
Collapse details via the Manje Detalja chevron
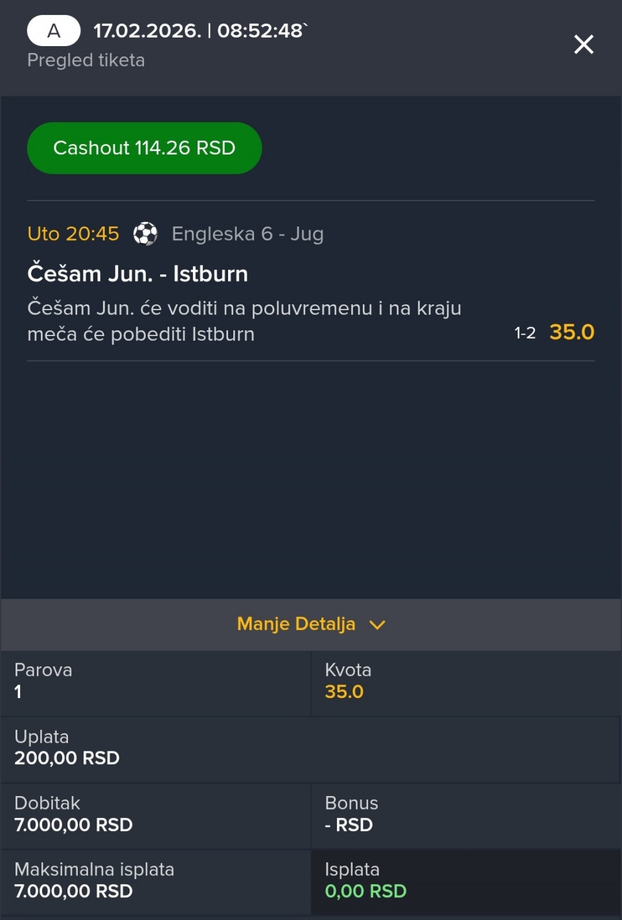tap(377, 625)
